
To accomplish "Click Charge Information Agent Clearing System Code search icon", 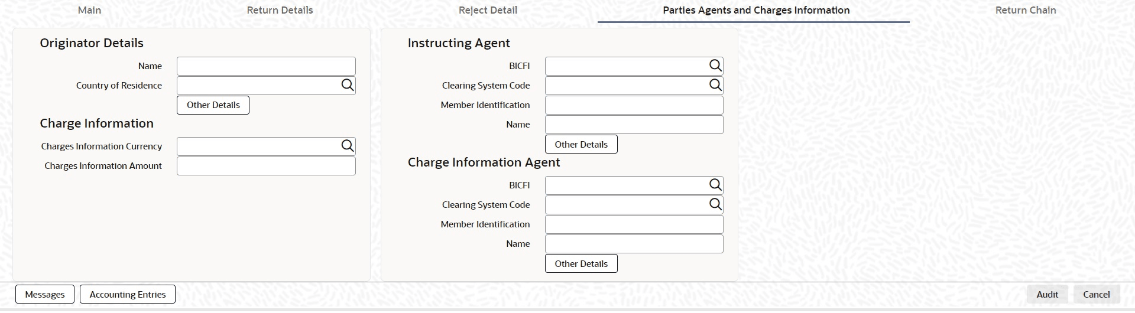I will tap(715, 204).
